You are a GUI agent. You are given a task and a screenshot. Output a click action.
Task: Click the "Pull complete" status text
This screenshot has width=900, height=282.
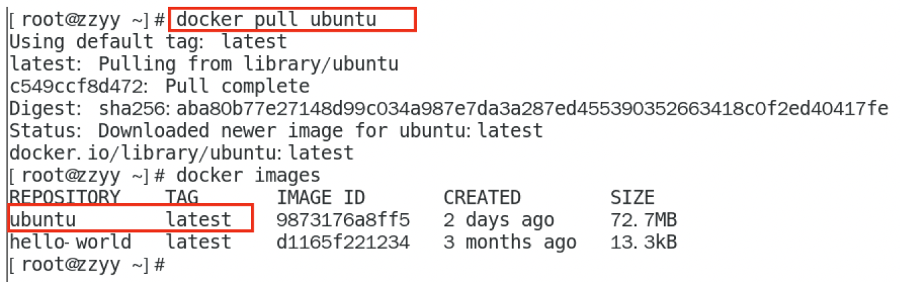[x=237, y=86]
